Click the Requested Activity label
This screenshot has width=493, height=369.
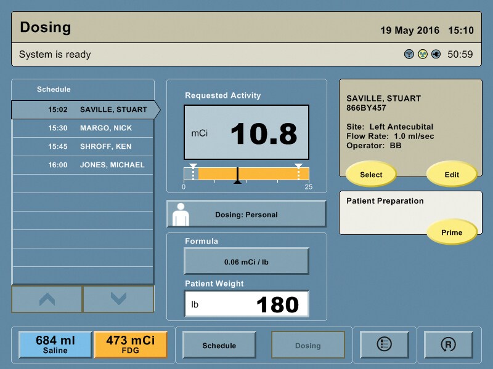coord(223,96)
